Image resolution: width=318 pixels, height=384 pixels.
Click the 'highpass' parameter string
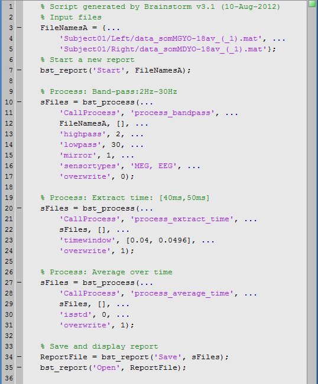[83, 134]
